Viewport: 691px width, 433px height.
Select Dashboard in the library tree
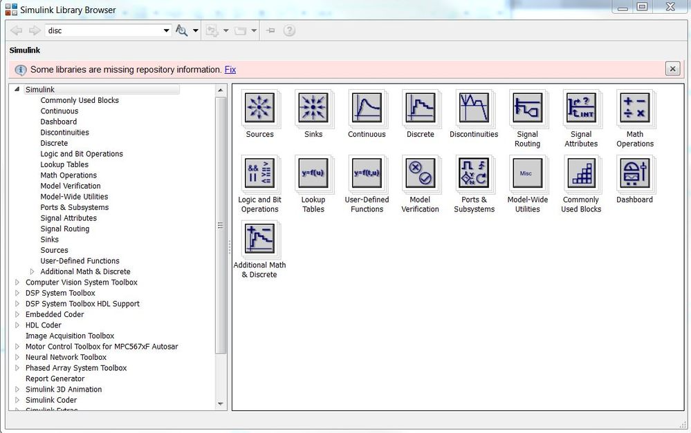point(58,122)
